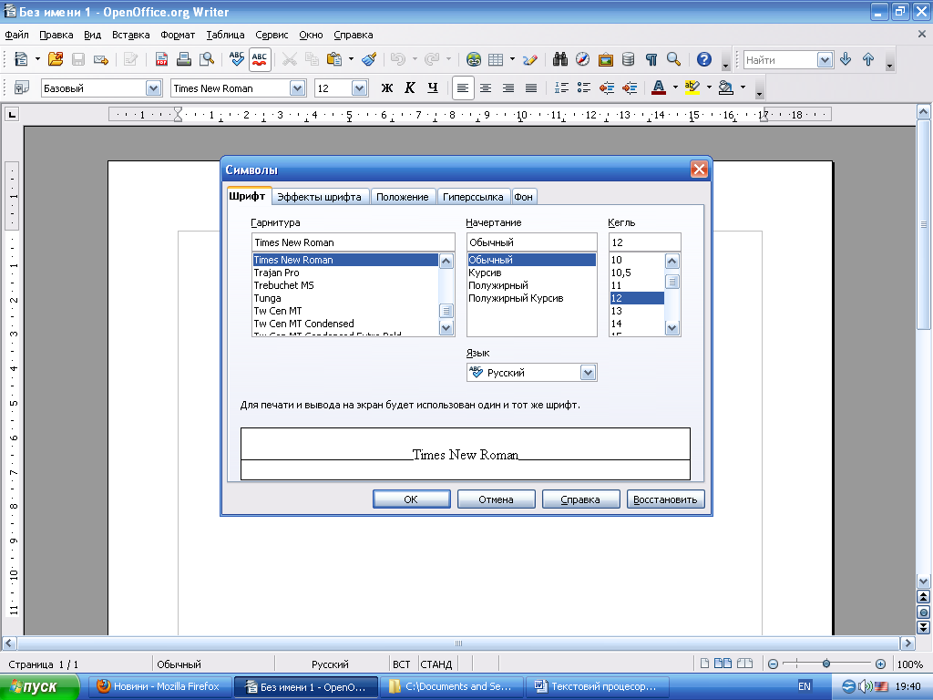This screenshot has width=933, height=700.
Task: Toggle bulleted list icon
Action: click(584, 88)
